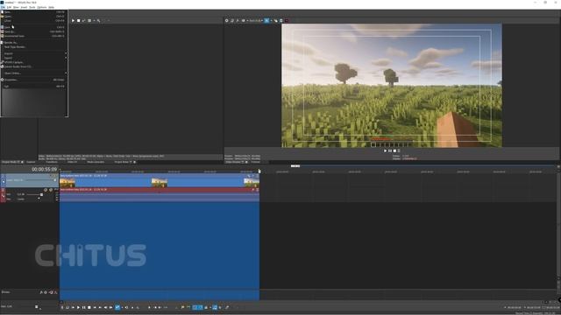The image size is (561, 315).
Task: Open the Best (Full) preview quality dropdown
Action: (255, 21)
